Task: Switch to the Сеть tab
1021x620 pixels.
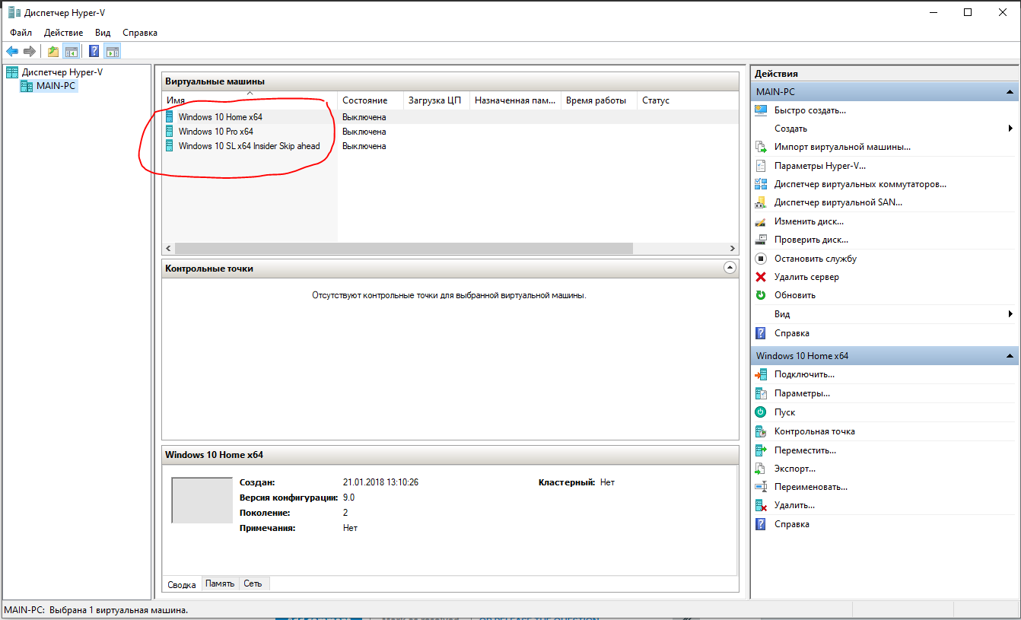Action: [253, 583]
